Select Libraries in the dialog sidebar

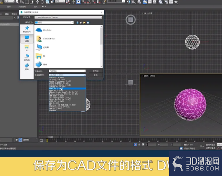[x=27, y=48]
